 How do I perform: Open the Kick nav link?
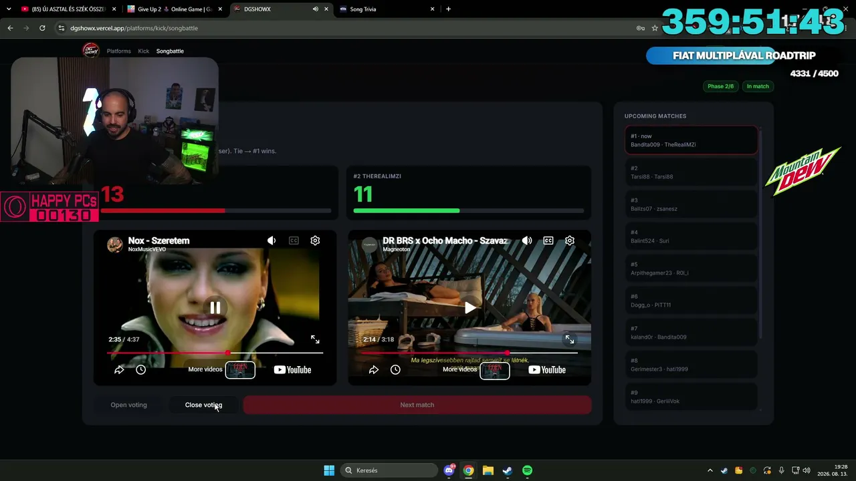point(144,51)
